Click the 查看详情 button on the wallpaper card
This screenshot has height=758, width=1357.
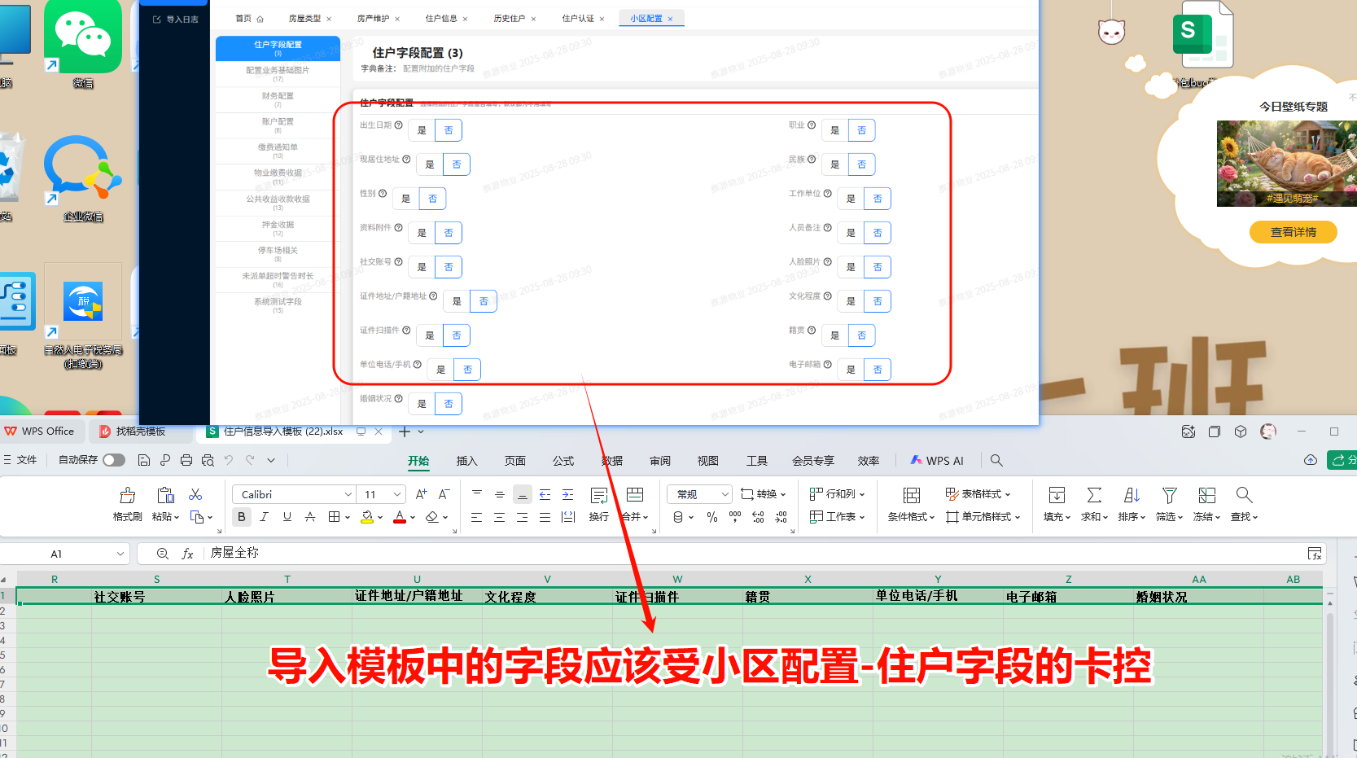1293,231
